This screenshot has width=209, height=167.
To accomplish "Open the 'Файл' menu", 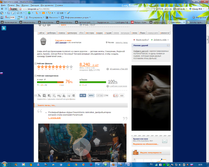I will tap(3, 5).
